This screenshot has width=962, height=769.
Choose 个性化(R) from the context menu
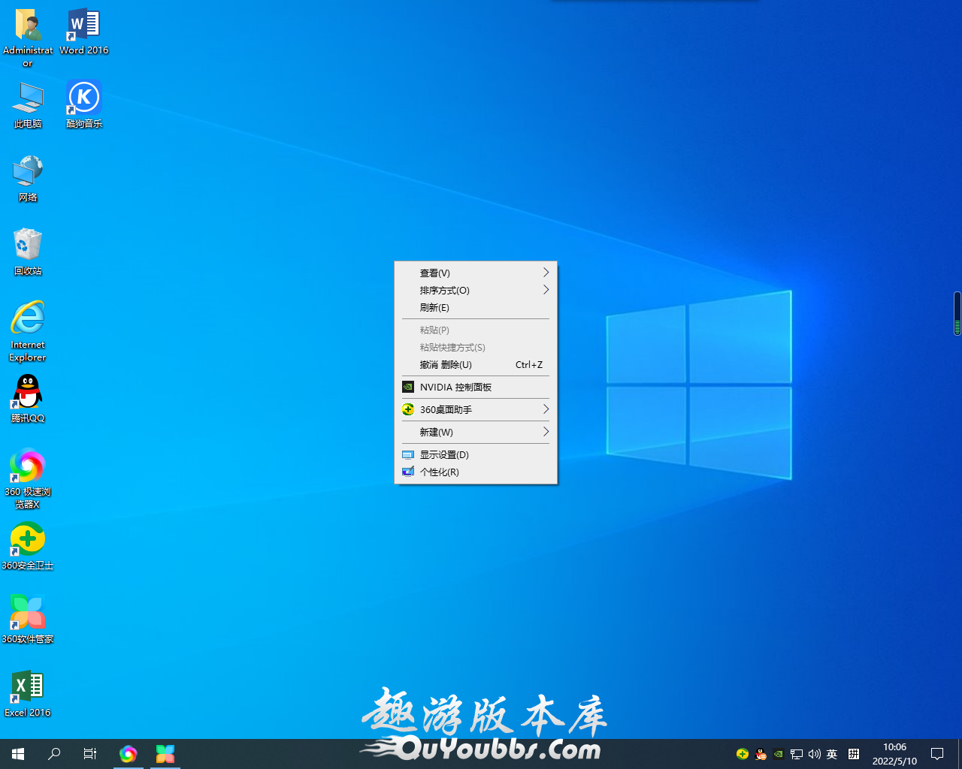pyautogui.click(x=440, y=472)
